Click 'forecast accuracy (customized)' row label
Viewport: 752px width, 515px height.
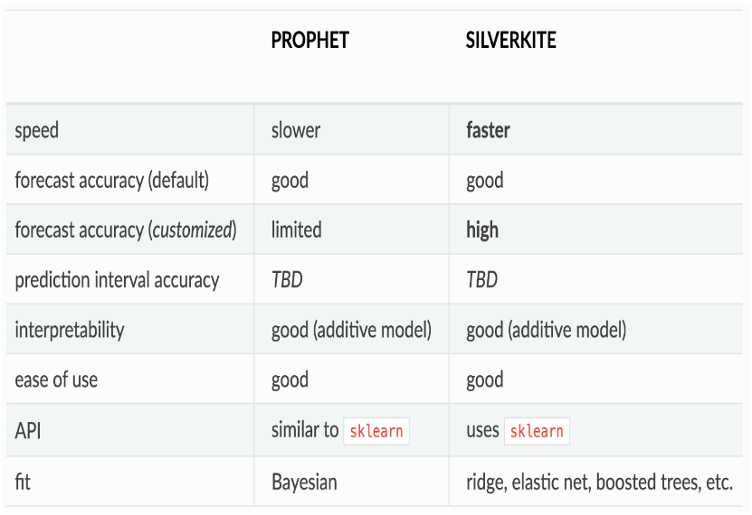pos(126,229)
